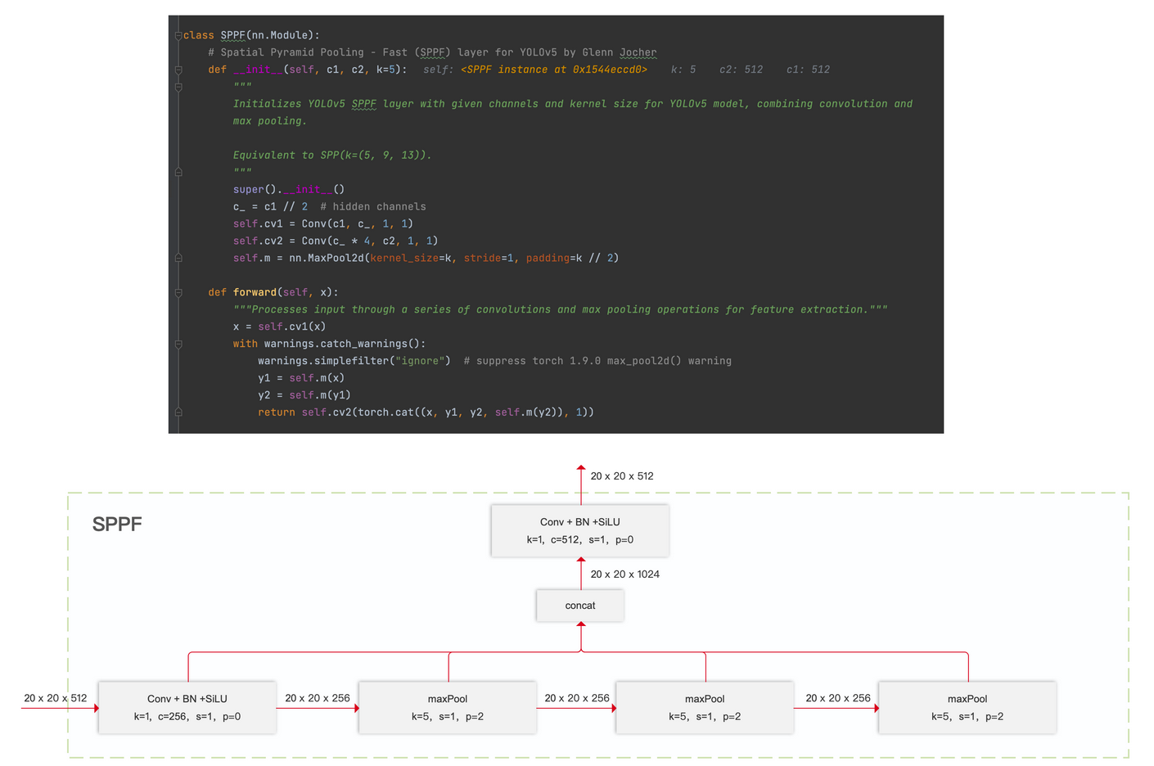Click 'torch.cat' in the return statement
1154x766 pixels.
point(385,412)
